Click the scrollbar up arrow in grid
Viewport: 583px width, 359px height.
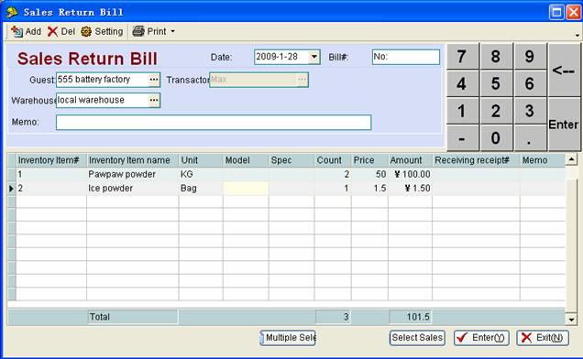click(x=571, y=159)
